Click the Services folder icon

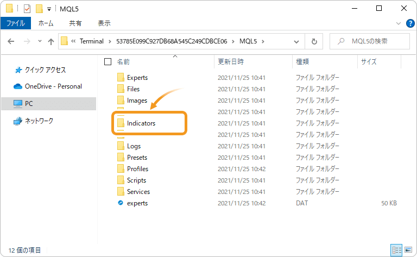coord(121,192)
